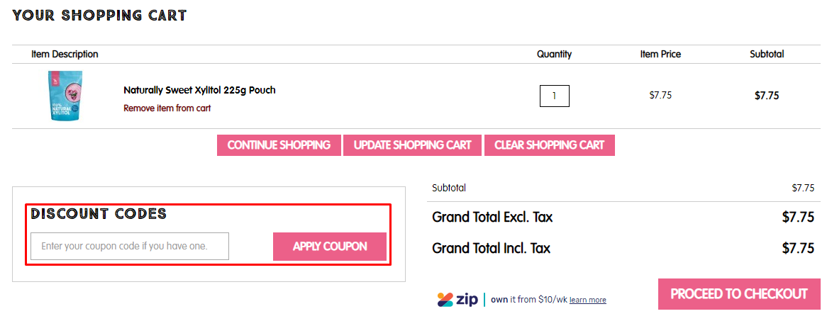Click the Item Price column header

pyautogui.click(x=660, y=54)
